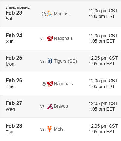Open the Tigers (SS) team link
The width and height of the screenshot is (121, 141).
pyautogui.click(x=65, y=61)
